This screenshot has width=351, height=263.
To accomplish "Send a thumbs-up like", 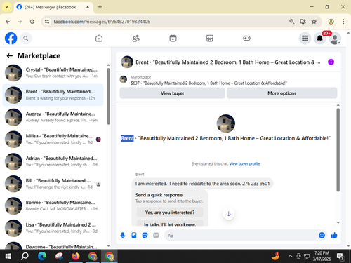I will click(x=334, y=235).
